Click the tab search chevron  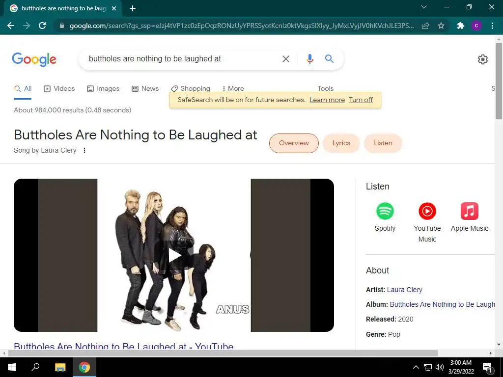424,7
